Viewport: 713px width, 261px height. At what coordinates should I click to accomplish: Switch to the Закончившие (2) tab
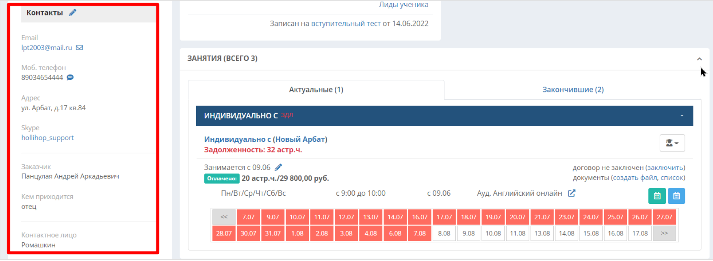(x=573, y=90)
